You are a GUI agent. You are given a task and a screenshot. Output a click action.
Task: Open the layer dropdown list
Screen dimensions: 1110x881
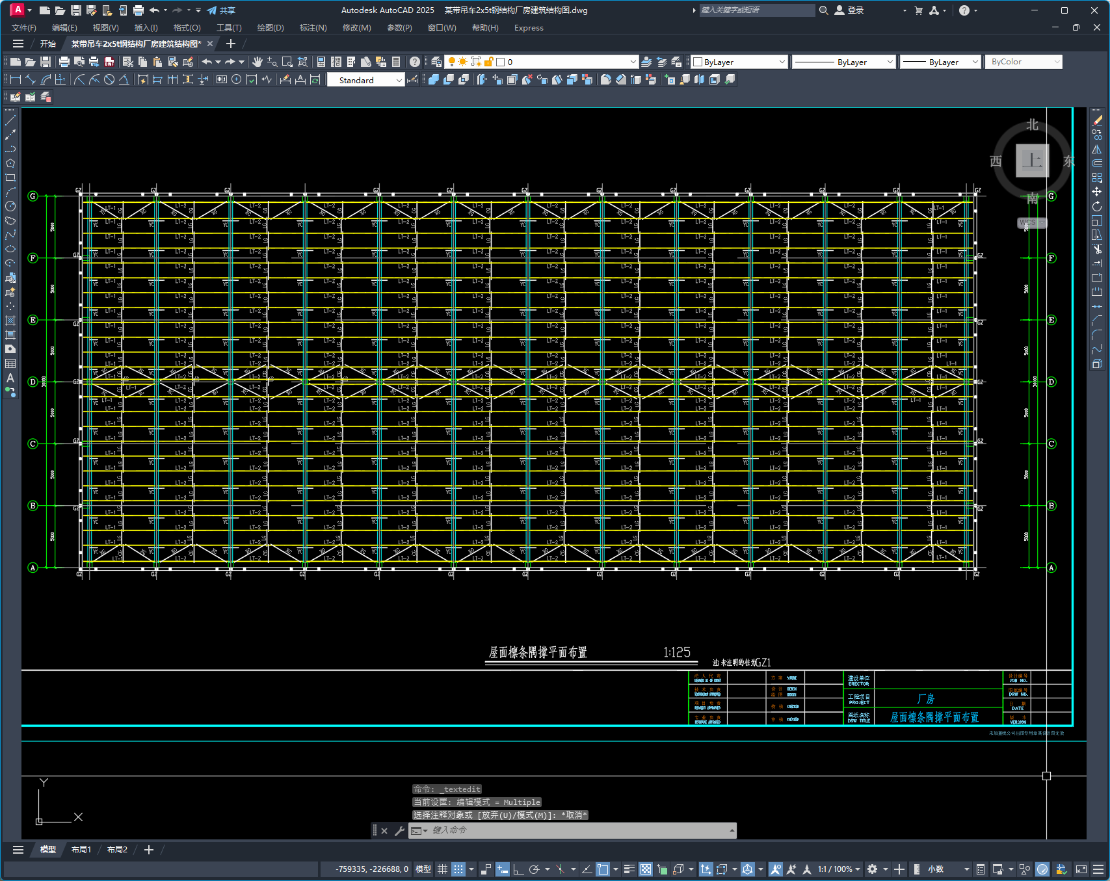coord(633,62)
